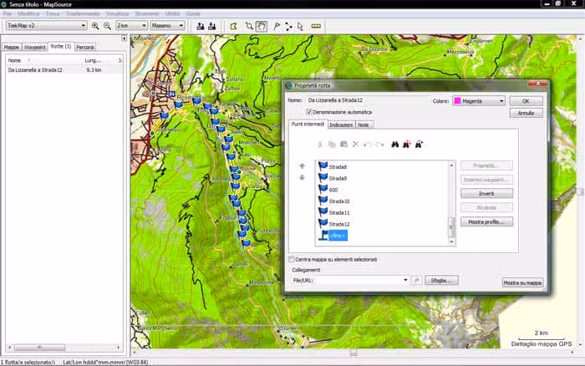Open the Modifica menu
Screen dimensions: 585x366
tap(28, 13)
